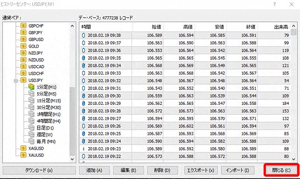Select the 日足(D1) timeframe
The width and height of the screenshot is (300, 179).
pos(45,128)
